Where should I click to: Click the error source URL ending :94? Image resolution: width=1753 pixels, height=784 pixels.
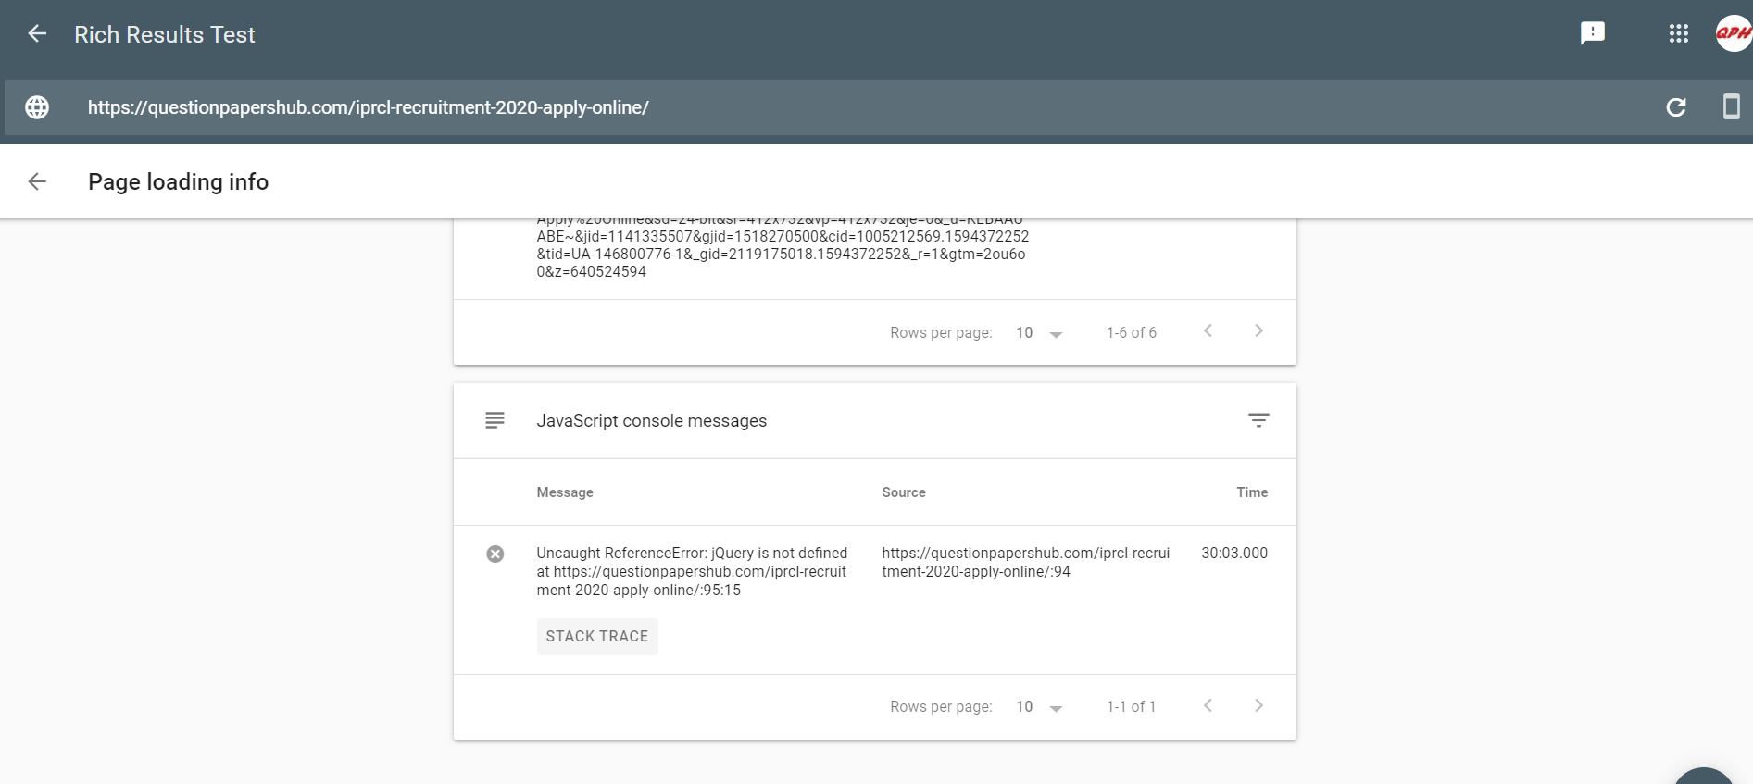click(x=1025, y=562)
